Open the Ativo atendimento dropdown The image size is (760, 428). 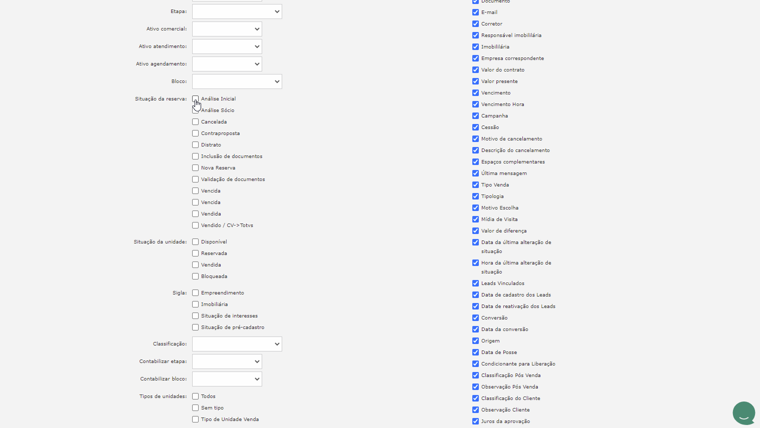tap(227, 46)
